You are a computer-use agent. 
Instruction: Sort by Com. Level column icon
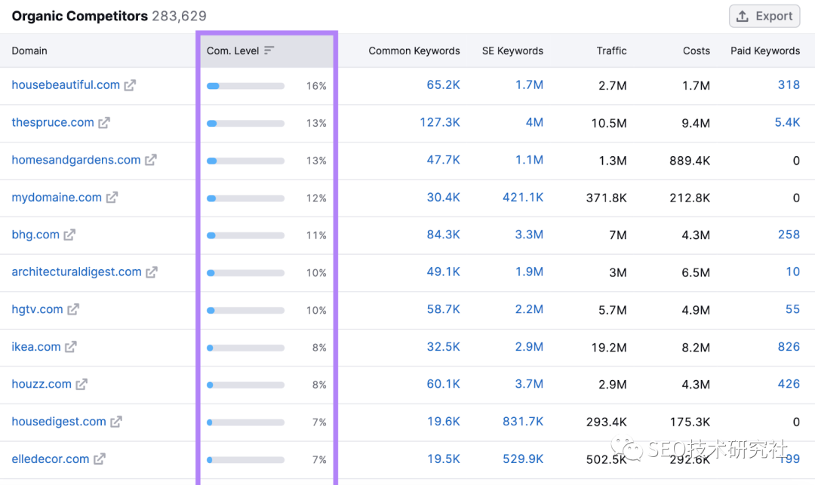[269, 51]
